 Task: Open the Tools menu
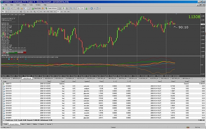pyautogui.click(x=31, y=5)
